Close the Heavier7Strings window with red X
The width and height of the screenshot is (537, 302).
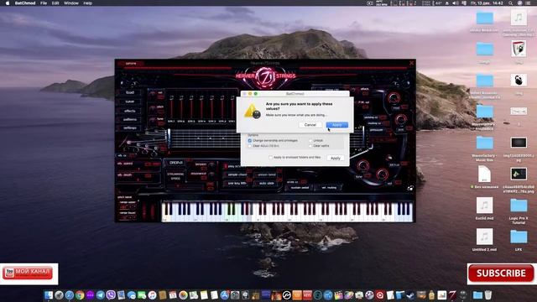click(411, 63)
